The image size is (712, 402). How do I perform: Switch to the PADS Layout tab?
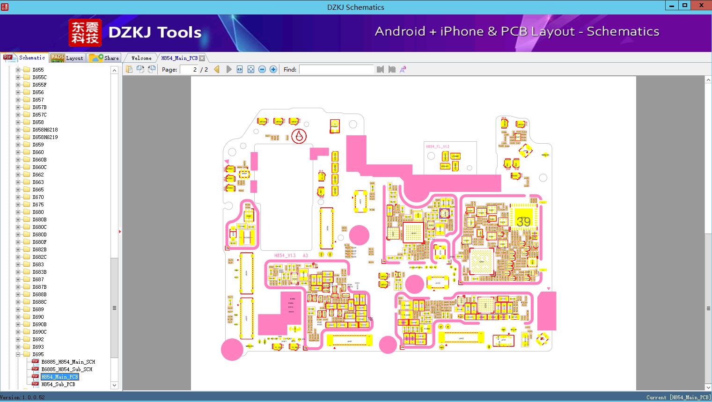tap(67, 58)
